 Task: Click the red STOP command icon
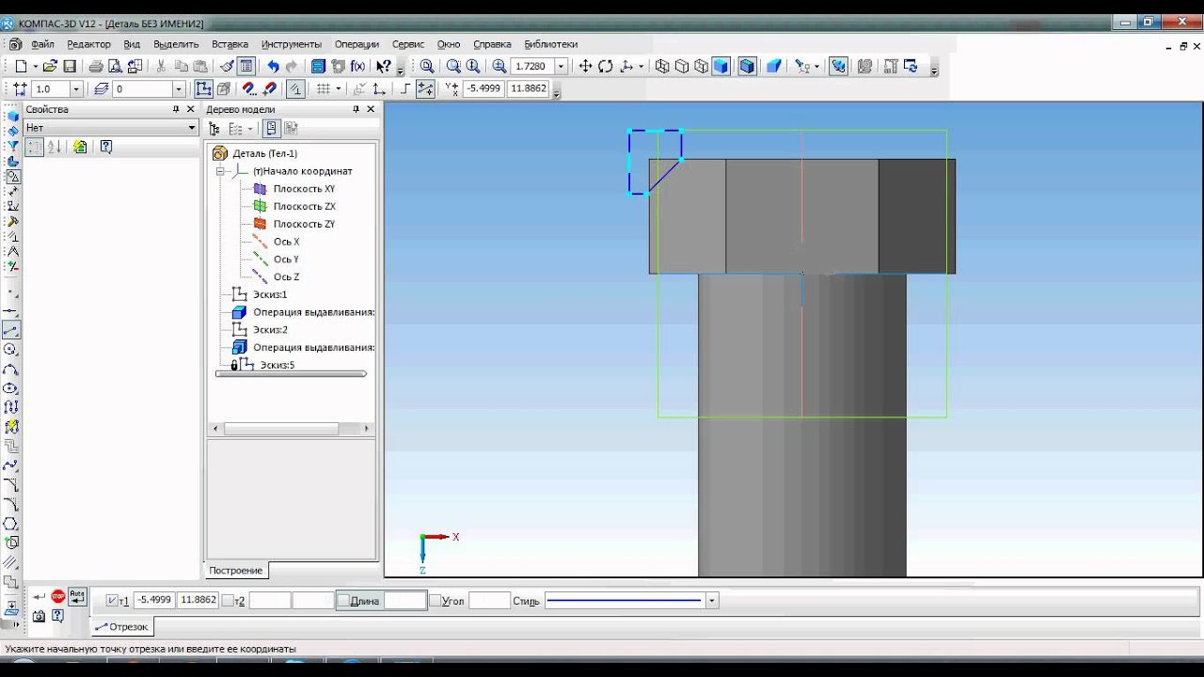58,596
